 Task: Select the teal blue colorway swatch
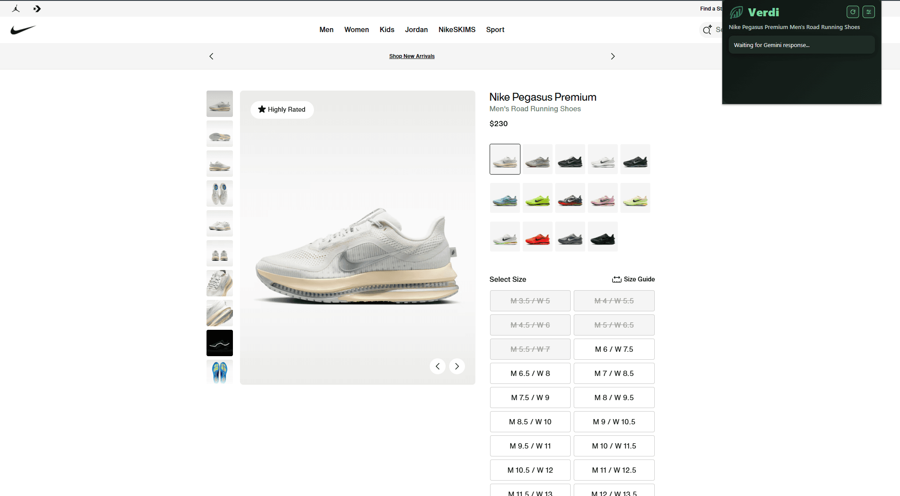(x=505, y=198)
